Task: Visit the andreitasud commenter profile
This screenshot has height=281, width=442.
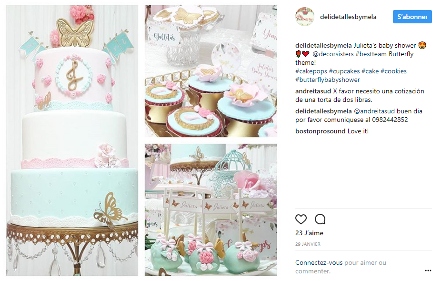Action: click(x=313, y=91)
